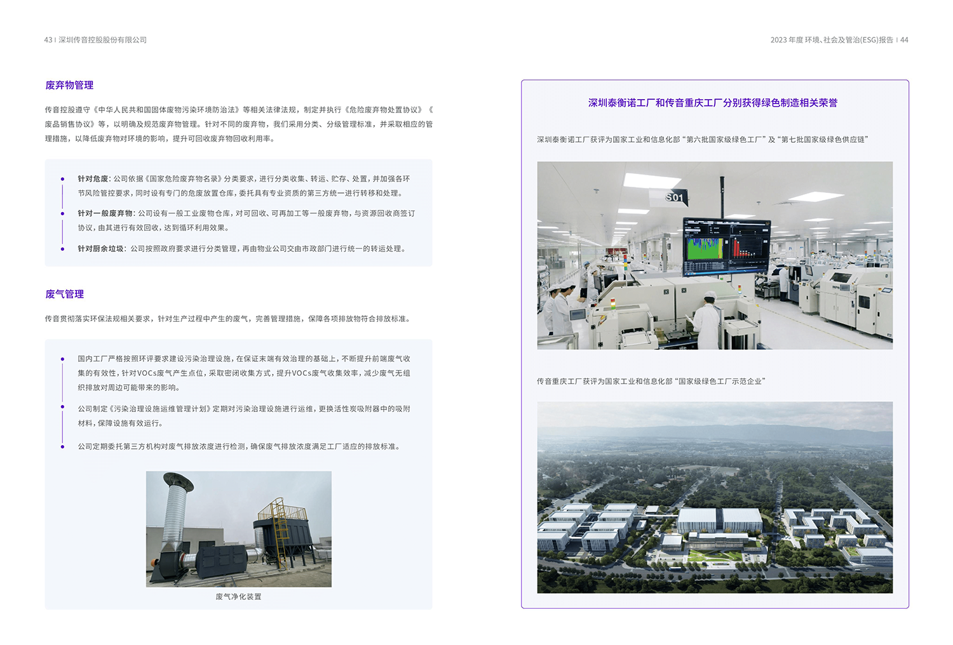
Task: Click the hanging monitor screen in factory photo
Action: coord(726,245)
